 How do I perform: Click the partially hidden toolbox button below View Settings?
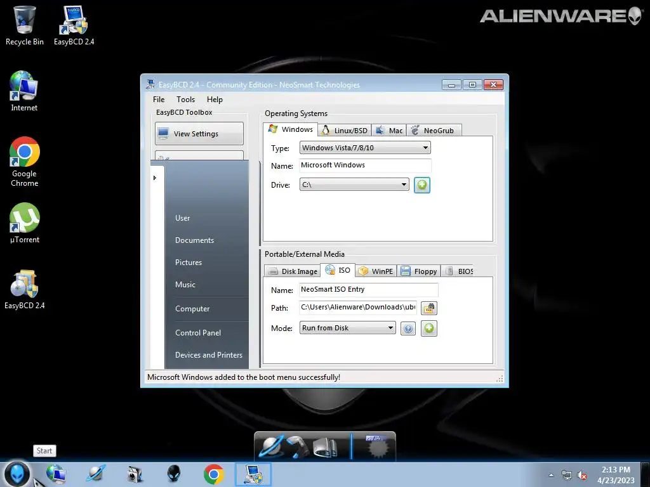(x=199, y=156)
